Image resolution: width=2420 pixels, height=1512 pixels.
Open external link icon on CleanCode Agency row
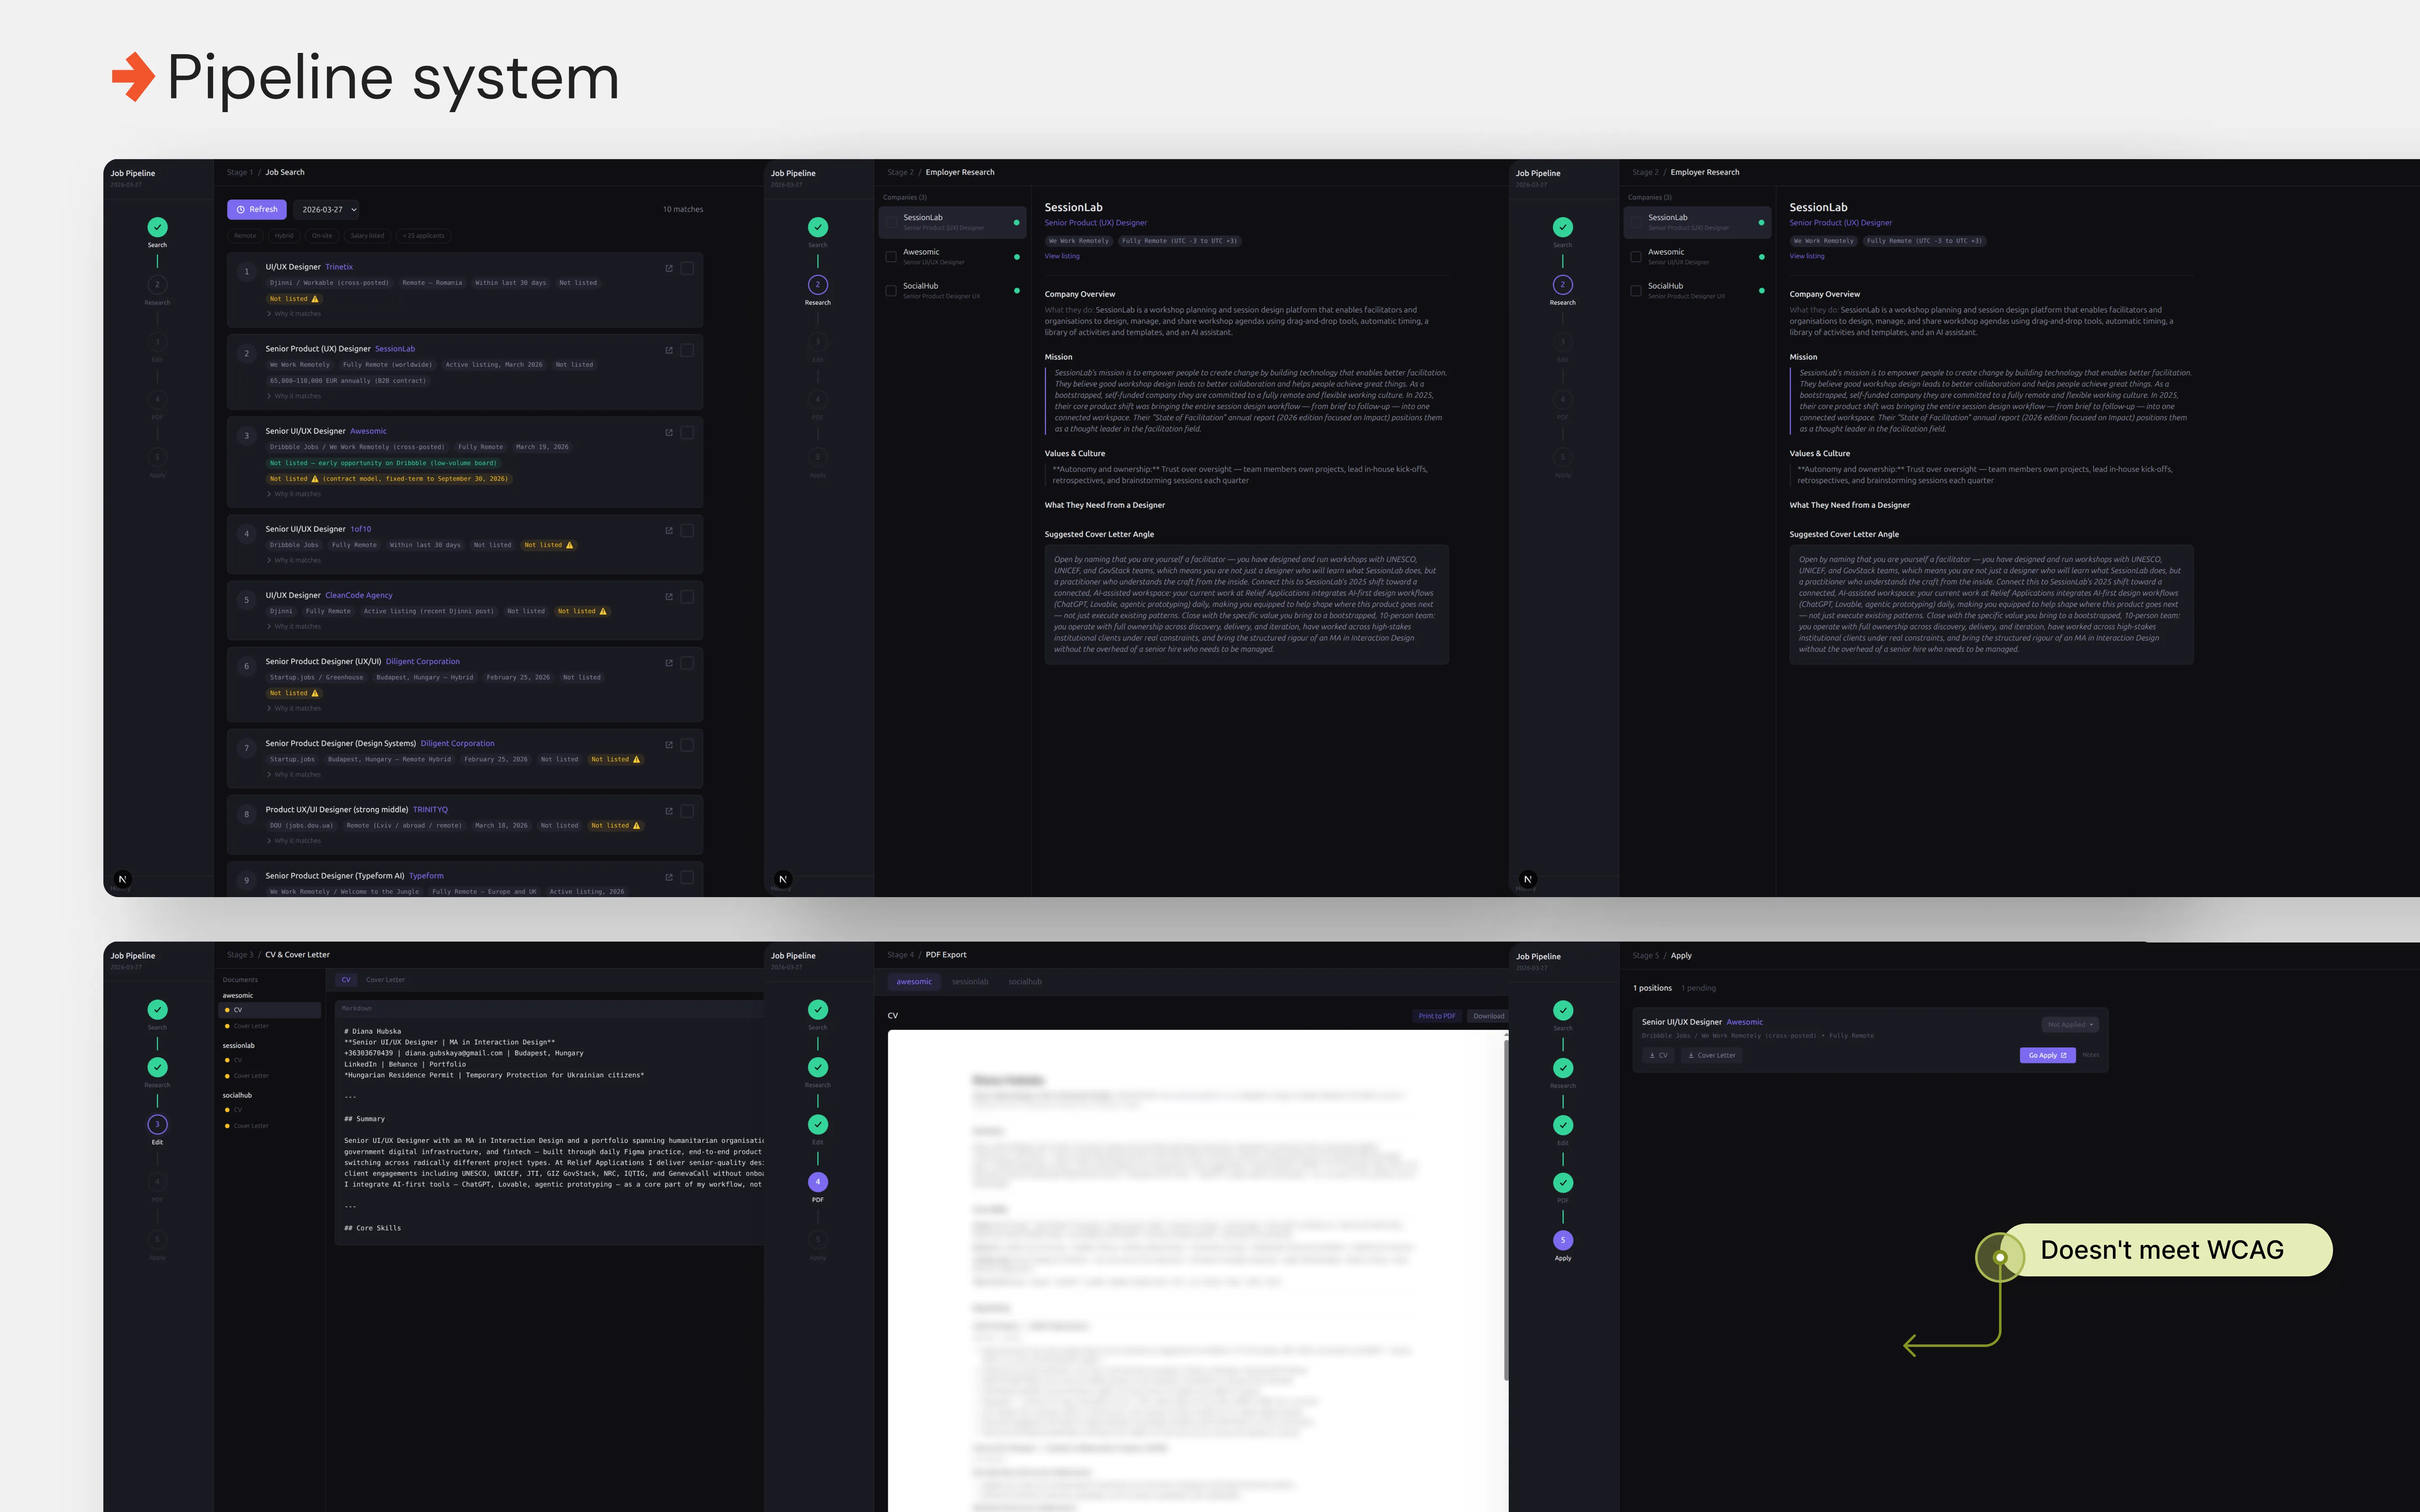pyautogui.click(x=669, y=596)
